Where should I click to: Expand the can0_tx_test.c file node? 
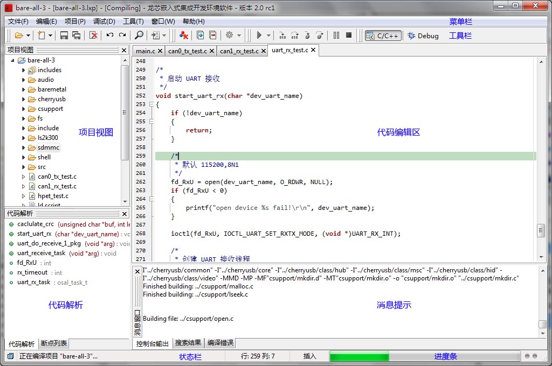(23, 177)
